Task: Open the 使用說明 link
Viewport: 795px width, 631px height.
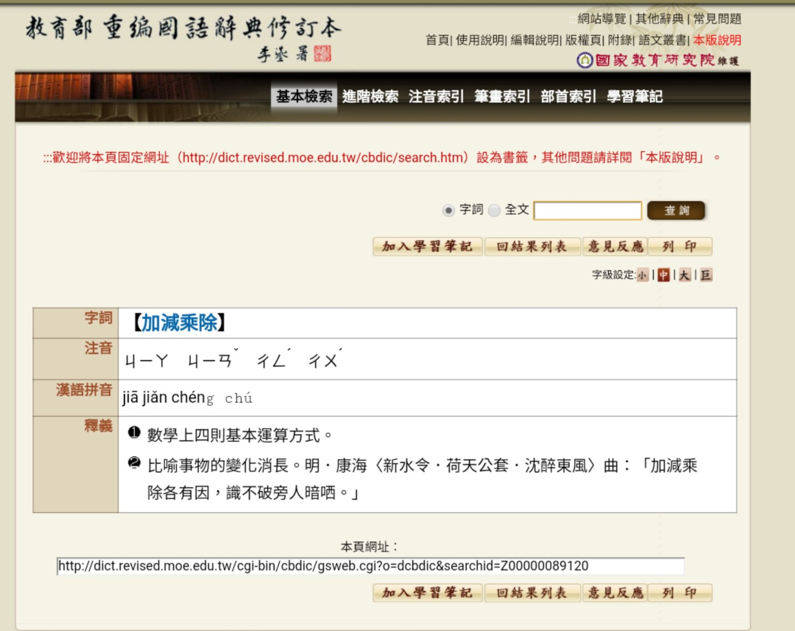Action: point(480,40)
